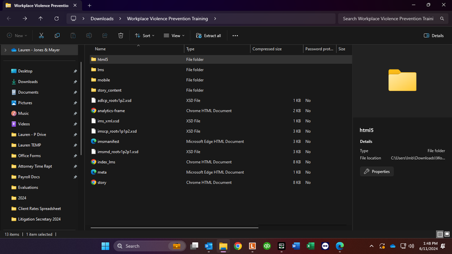Click the horizontal scrollbar under file list
This screenshot has width=452, height=254.
pos(175,228)
